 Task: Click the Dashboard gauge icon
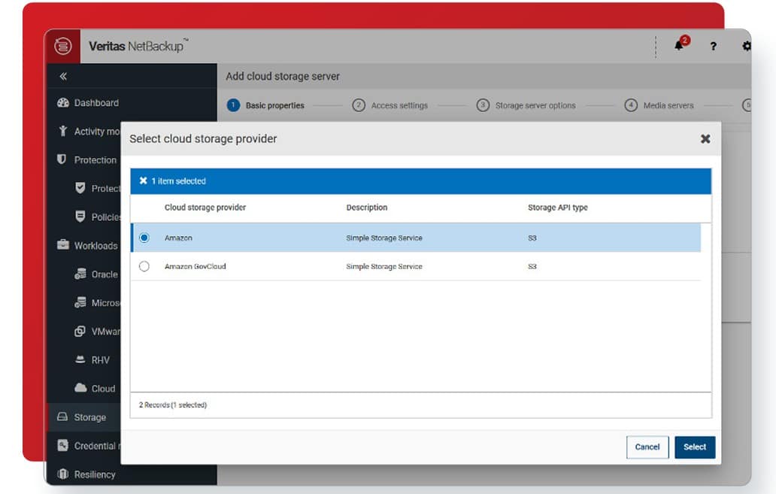[x=63, y=103]
